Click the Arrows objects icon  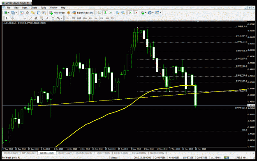click(x=58, y=18)
